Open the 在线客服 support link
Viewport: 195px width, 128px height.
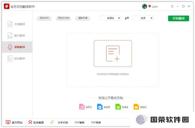[x=38, y=122]
